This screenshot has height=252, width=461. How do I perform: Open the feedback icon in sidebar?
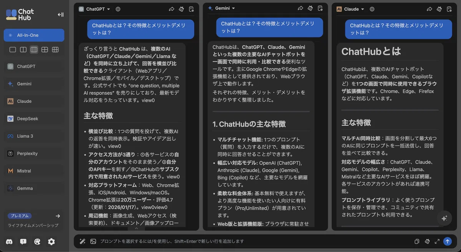click(23, 242)
